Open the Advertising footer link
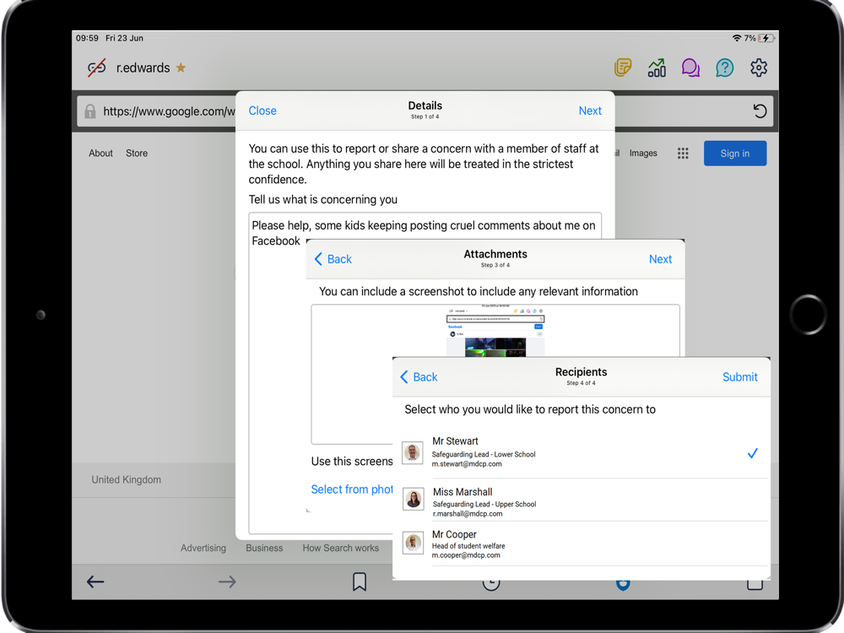The image size is (844, 633). coord(203,548)
